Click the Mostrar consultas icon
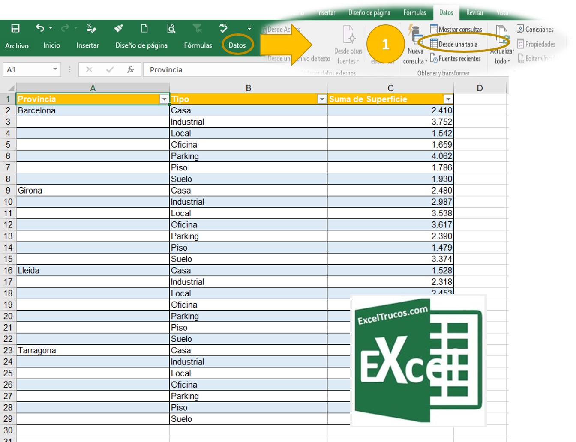 coord(434,29)
